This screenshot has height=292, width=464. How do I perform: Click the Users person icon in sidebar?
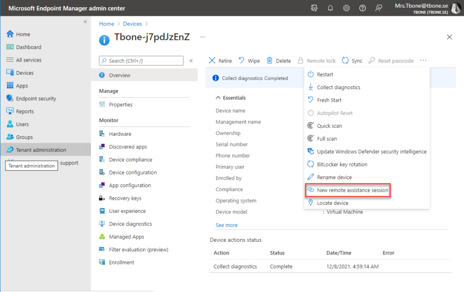pos(10,124)
